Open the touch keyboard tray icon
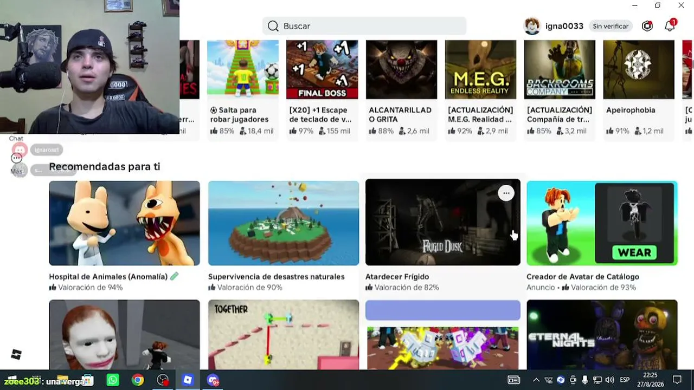The width and height of the screenshot is (694, 390). coord(513,380)
